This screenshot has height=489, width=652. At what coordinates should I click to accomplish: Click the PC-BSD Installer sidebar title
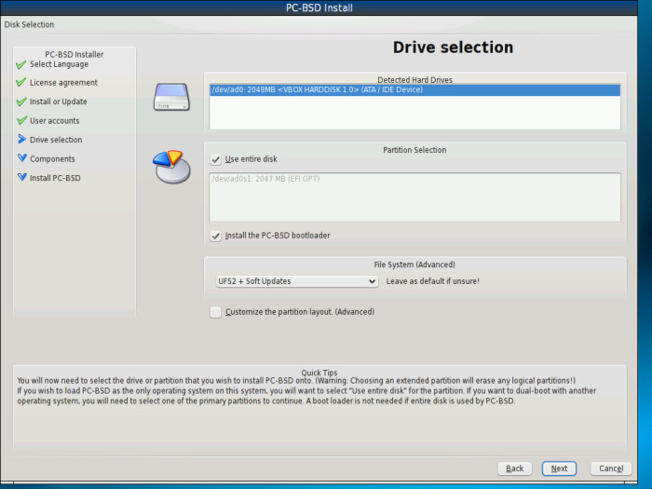[x=74, y=54]
